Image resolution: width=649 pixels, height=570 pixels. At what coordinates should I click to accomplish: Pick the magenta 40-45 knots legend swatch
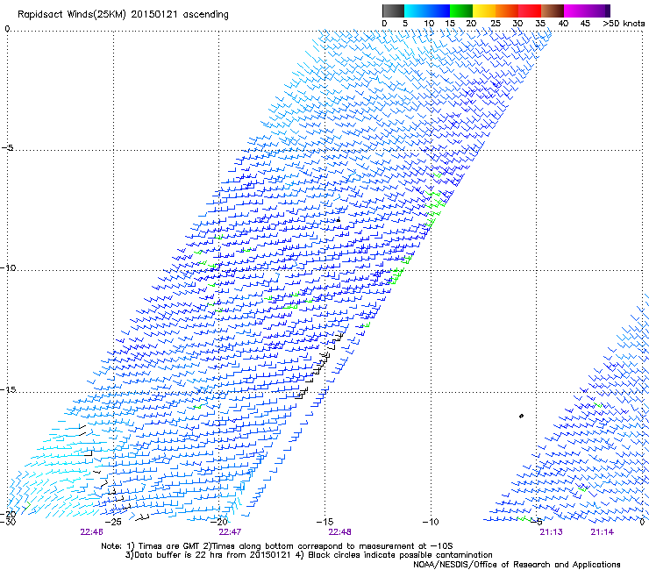click(x=575, y=11)
